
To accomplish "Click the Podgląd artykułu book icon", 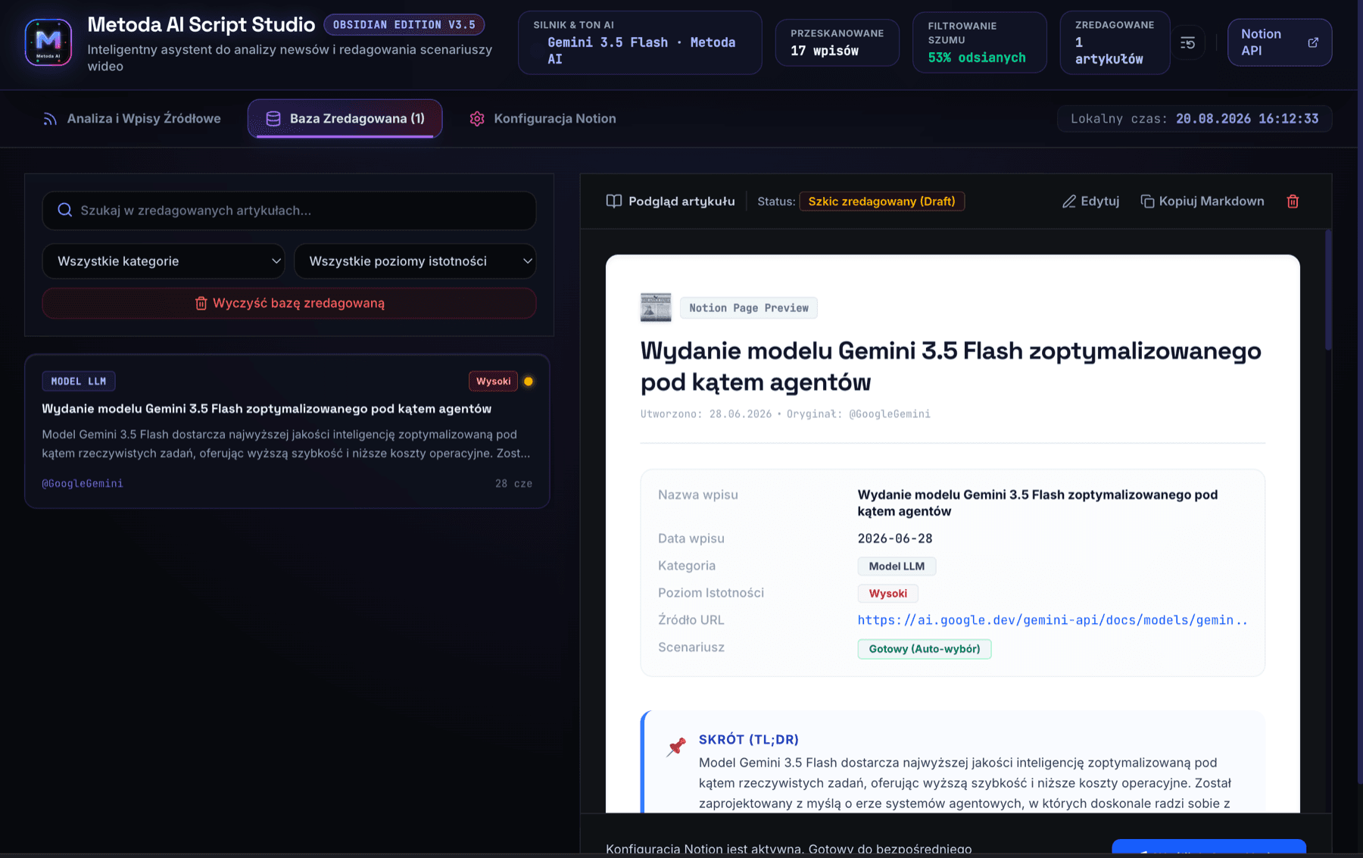I will [614, 201].
